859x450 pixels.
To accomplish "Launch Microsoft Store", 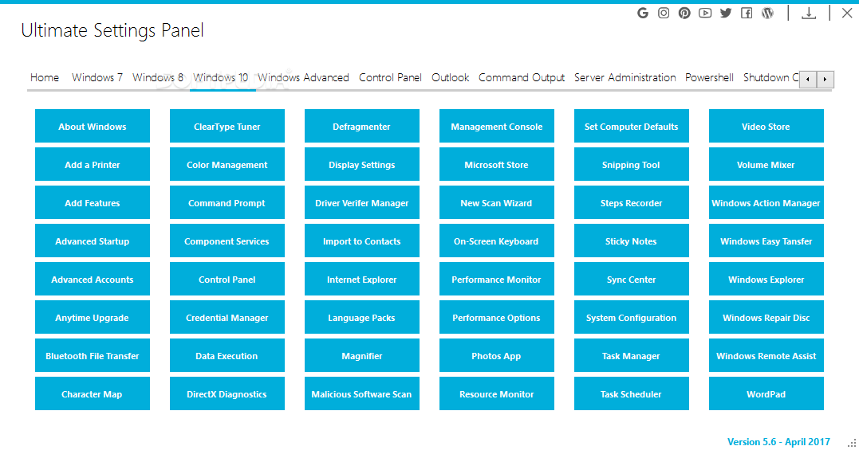I will 497,165.
